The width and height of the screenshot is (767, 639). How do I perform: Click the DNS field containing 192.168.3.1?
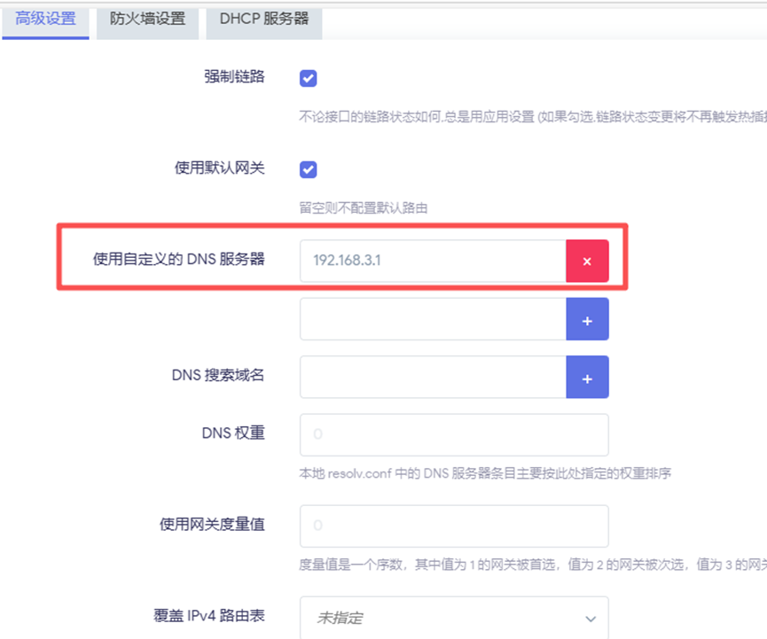pyautogui.click(x=433, y=261)
